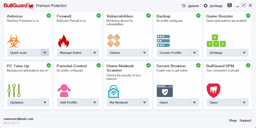The image size is (256, 128).
Task: Click the Backup server stack icon
Action: pyautogui.click(x=163, y=41)
